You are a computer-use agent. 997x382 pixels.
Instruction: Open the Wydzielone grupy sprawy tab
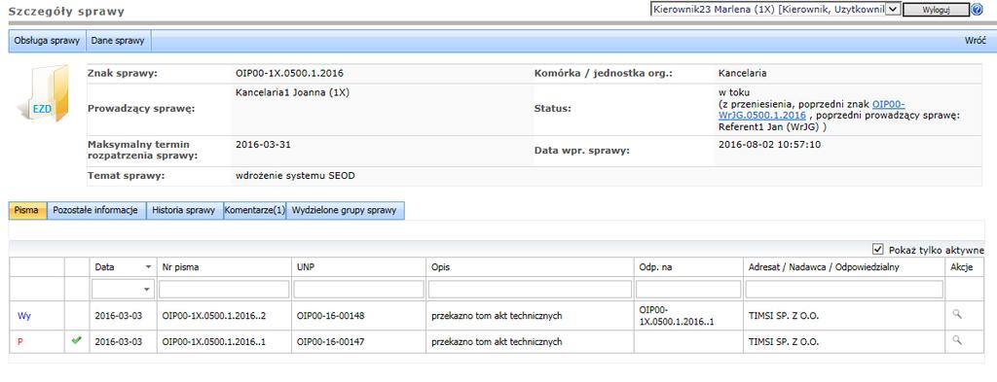[346, 211]
